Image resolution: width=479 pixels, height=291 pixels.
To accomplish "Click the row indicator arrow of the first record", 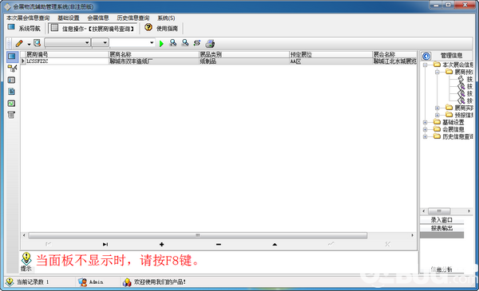I will click(23, 61).
